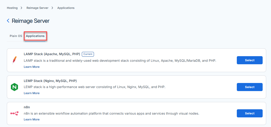Viewport: 271px width, 127px height.
Task: Open the Hosting breadcrumb
Action: (12, 8)
